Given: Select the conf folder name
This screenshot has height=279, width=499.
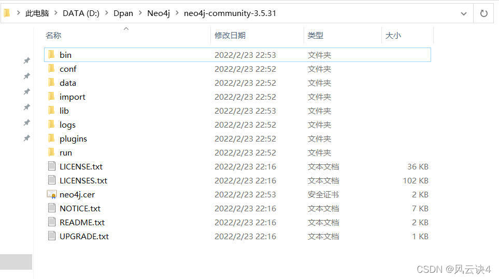Looking at the screenshot, I should click(x=68, y=69).
